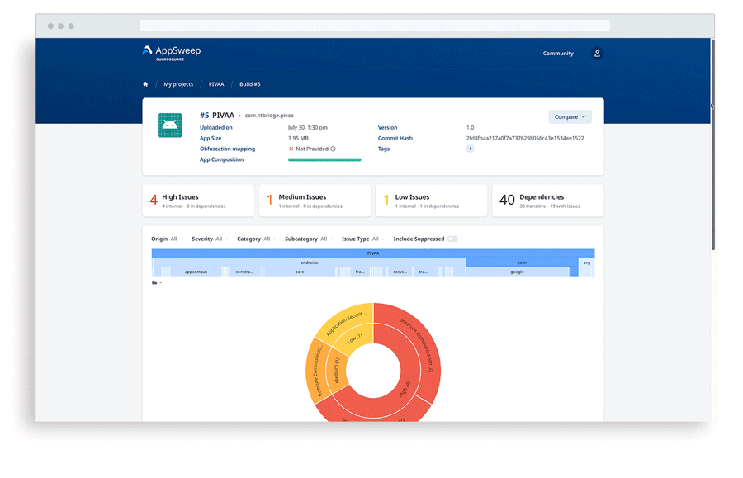Open Community link
This screenshot has width=743, height=478.
[x=558, y=54]
